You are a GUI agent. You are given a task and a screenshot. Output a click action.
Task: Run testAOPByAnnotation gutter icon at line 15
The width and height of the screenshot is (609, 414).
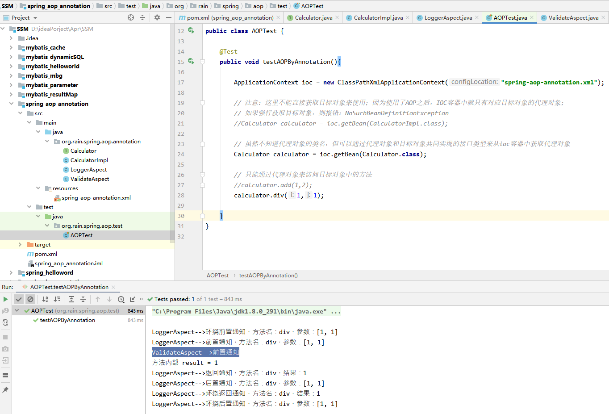coord(191,61)
